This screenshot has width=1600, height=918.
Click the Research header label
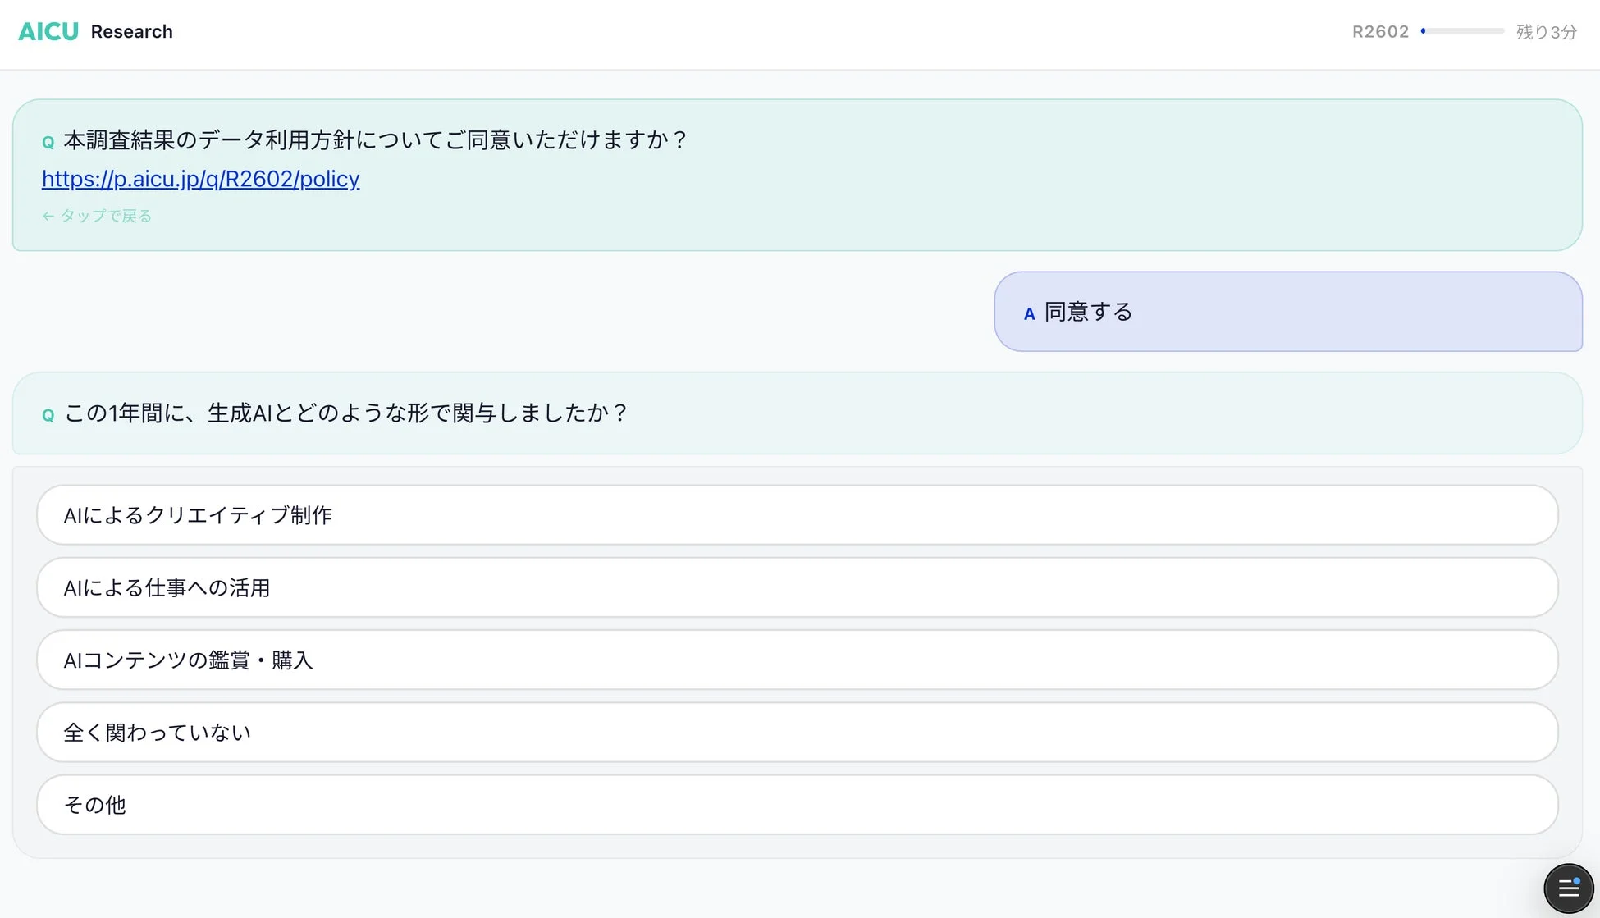(x=132, y=31)
